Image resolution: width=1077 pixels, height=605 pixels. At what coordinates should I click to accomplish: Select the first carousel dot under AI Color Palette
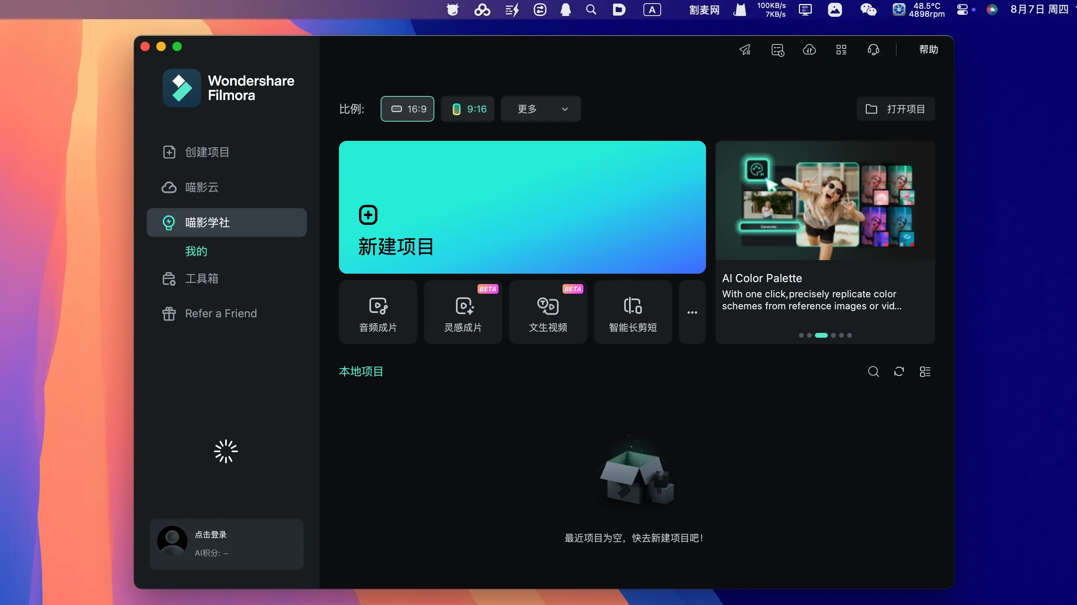(x=801, y=335)
